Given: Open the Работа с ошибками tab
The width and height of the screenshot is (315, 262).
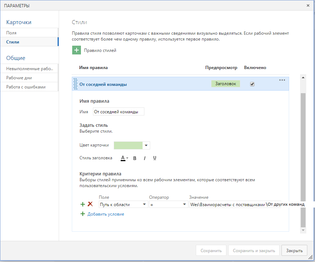Looking at the screenshot, I should click(x=29, y=87).
